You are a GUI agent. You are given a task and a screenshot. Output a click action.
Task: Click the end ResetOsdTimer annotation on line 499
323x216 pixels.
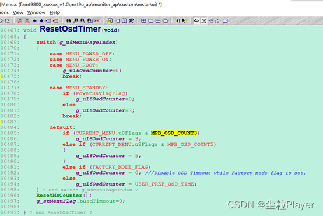60,212
